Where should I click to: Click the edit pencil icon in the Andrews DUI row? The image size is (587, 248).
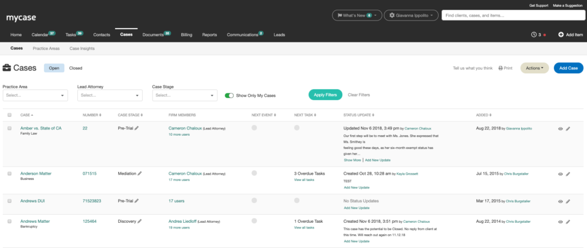tap(568, 201)
